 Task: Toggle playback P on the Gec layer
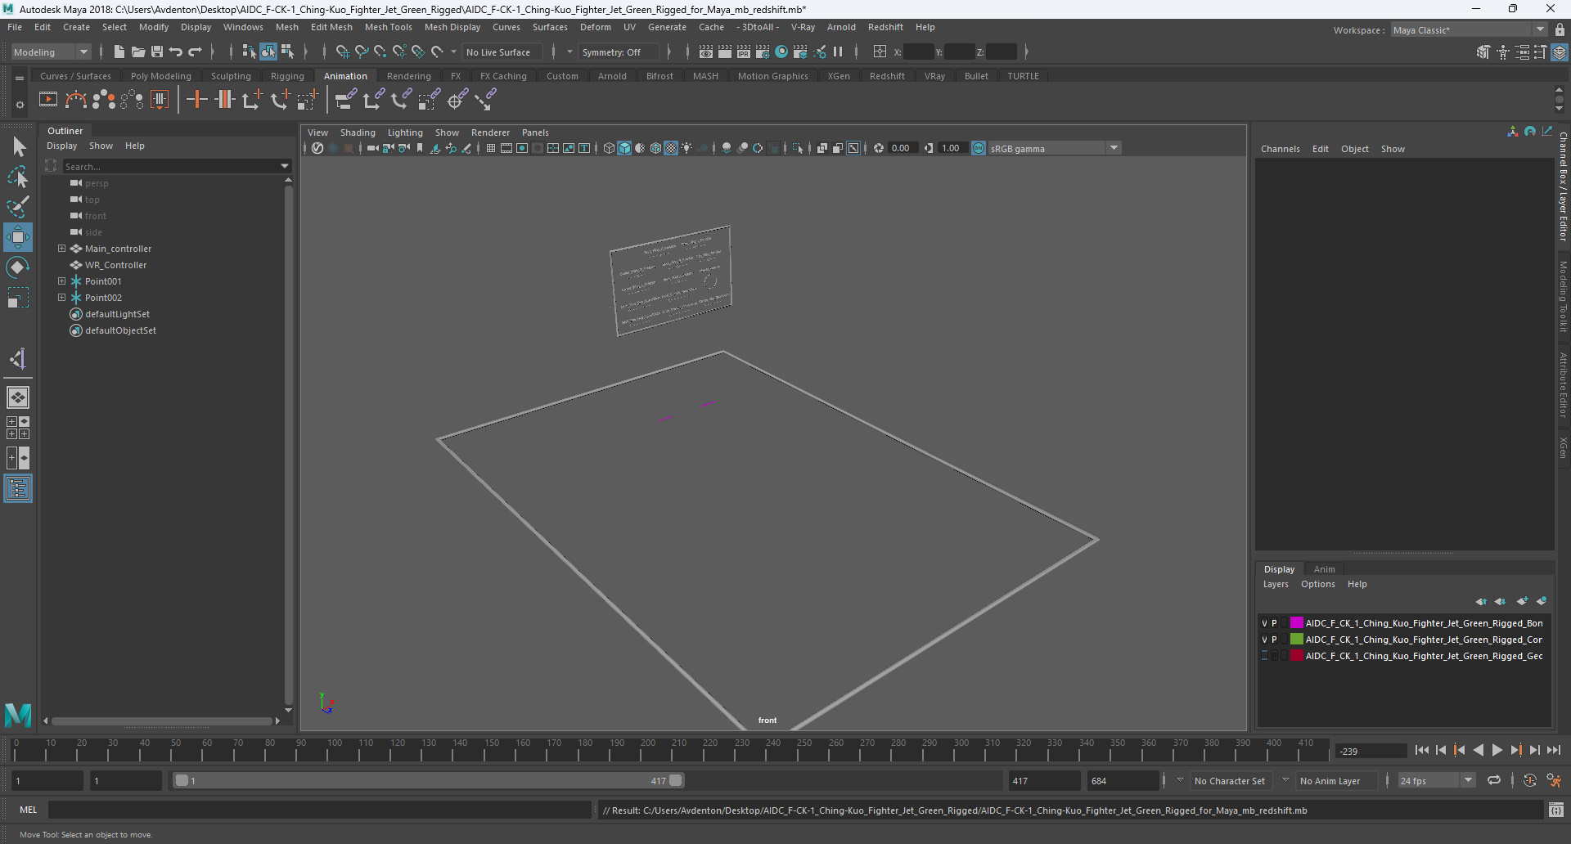click(x=1274, y=656)
